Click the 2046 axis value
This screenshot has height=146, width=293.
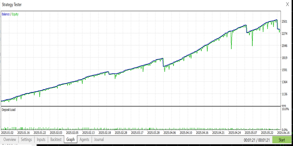pos(285,46)
